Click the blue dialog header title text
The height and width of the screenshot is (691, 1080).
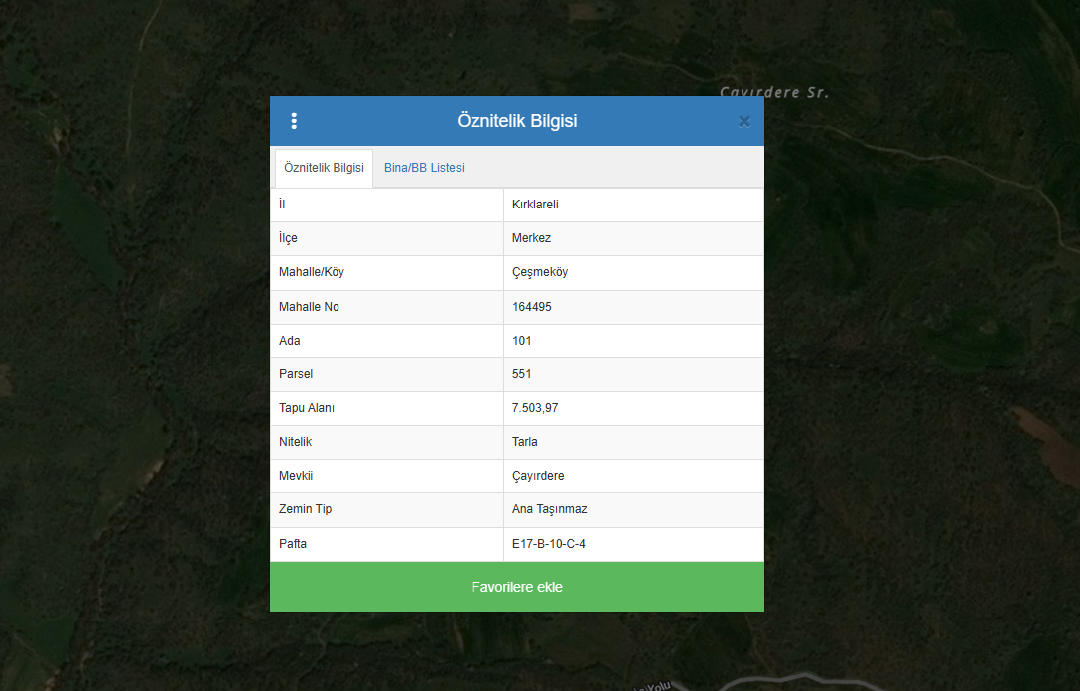click(x=516, y=121)
